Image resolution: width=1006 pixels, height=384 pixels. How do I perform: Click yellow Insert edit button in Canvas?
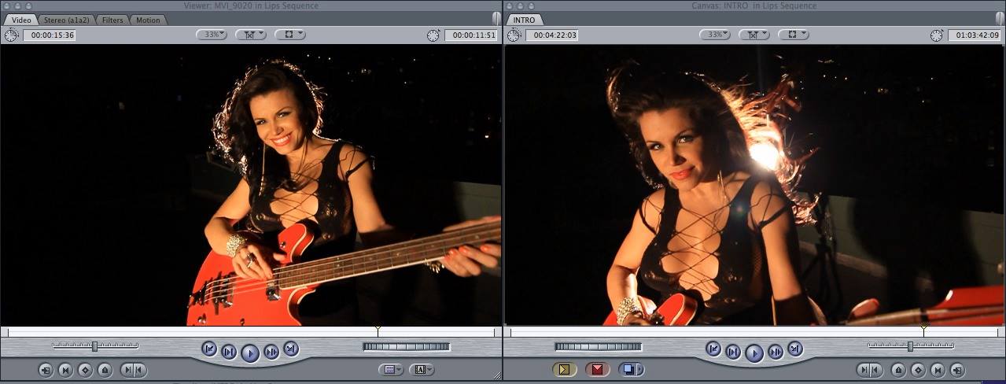[x=565, y=369]
